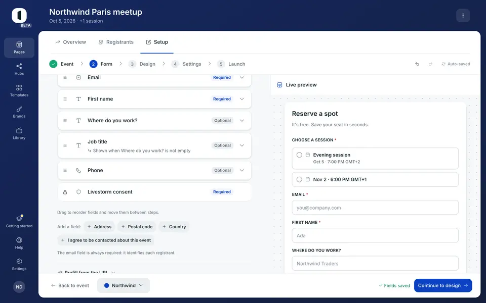486x303 pixels.
Task: Click the Live preview panel icon
Action: (279, 85)
